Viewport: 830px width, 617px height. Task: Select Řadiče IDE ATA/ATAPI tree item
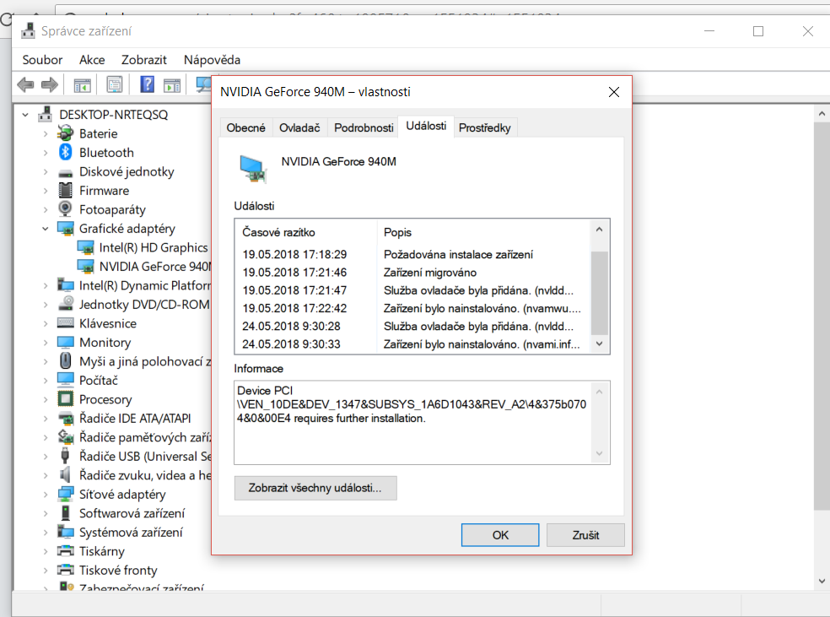tap(135, 419)
